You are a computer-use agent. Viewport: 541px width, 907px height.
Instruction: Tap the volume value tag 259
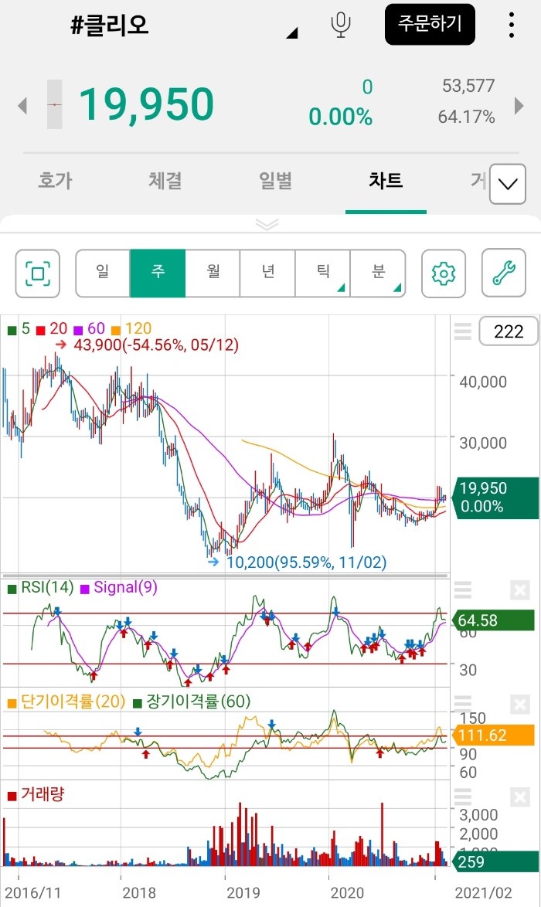point(497,861)
